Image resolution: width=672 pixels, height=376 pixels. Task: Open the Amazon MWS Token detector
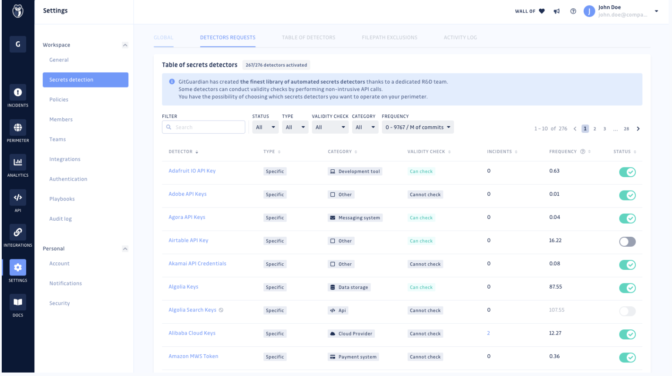pyautogui.click(x=193, y=356)
